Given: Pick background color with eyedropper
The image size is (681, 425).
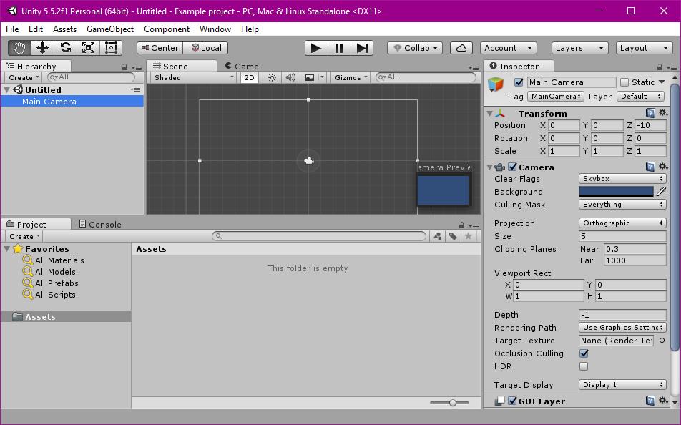Looking at the screenshot, I should [661, 192].
